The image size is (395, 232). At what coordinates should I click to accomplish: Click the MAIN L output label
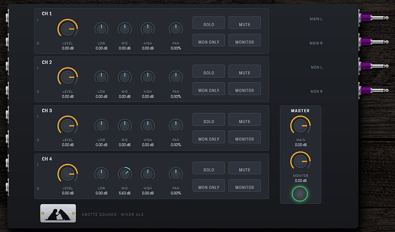point(316,19)
